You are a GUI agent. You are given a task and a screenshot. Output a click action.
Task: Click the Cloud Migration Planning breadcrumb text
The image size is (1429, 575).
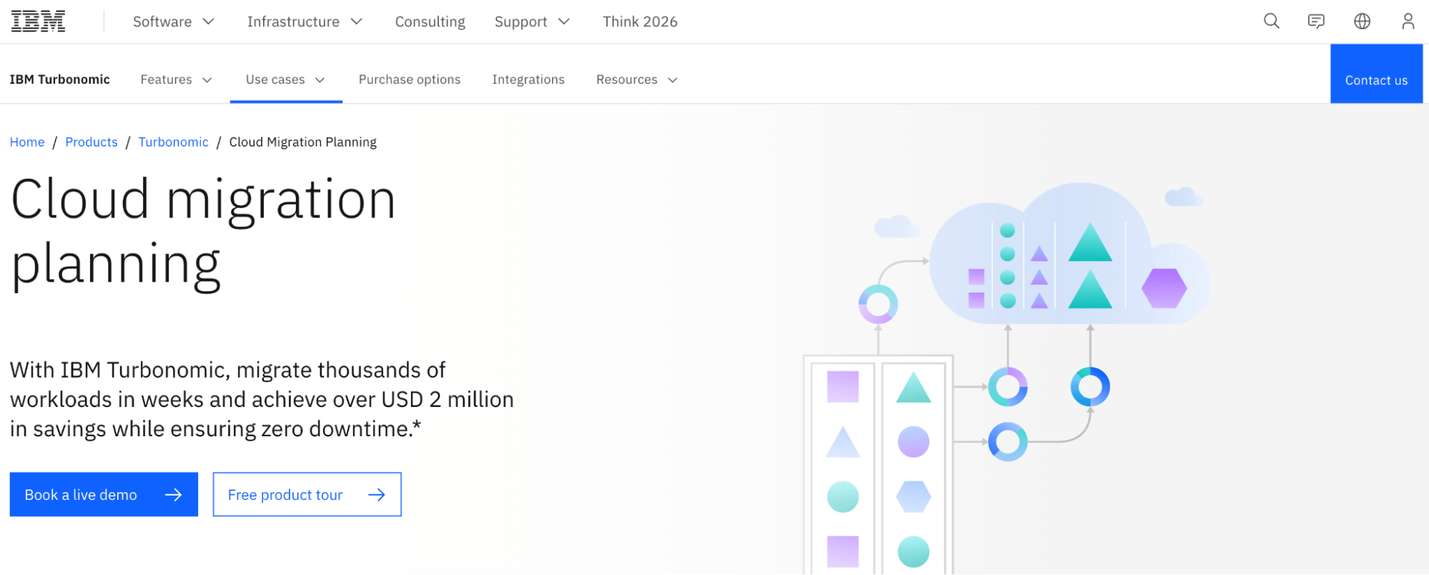[x=303, y=142]
